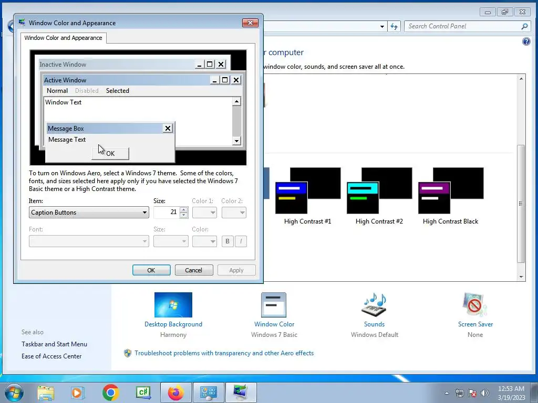Viewport: 538px width, 403px height.
Task: Show hidden tray icons arrow
Action: pos(447,393)
